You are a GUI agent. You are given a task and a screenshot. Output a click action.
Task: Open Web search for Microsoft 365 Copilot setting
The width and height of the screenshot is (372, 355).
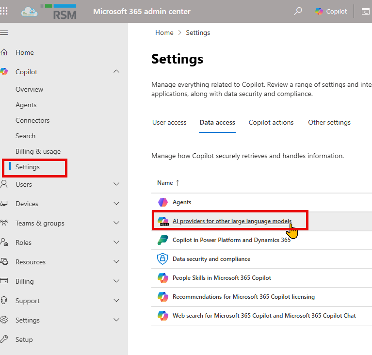tap(264, 316)
